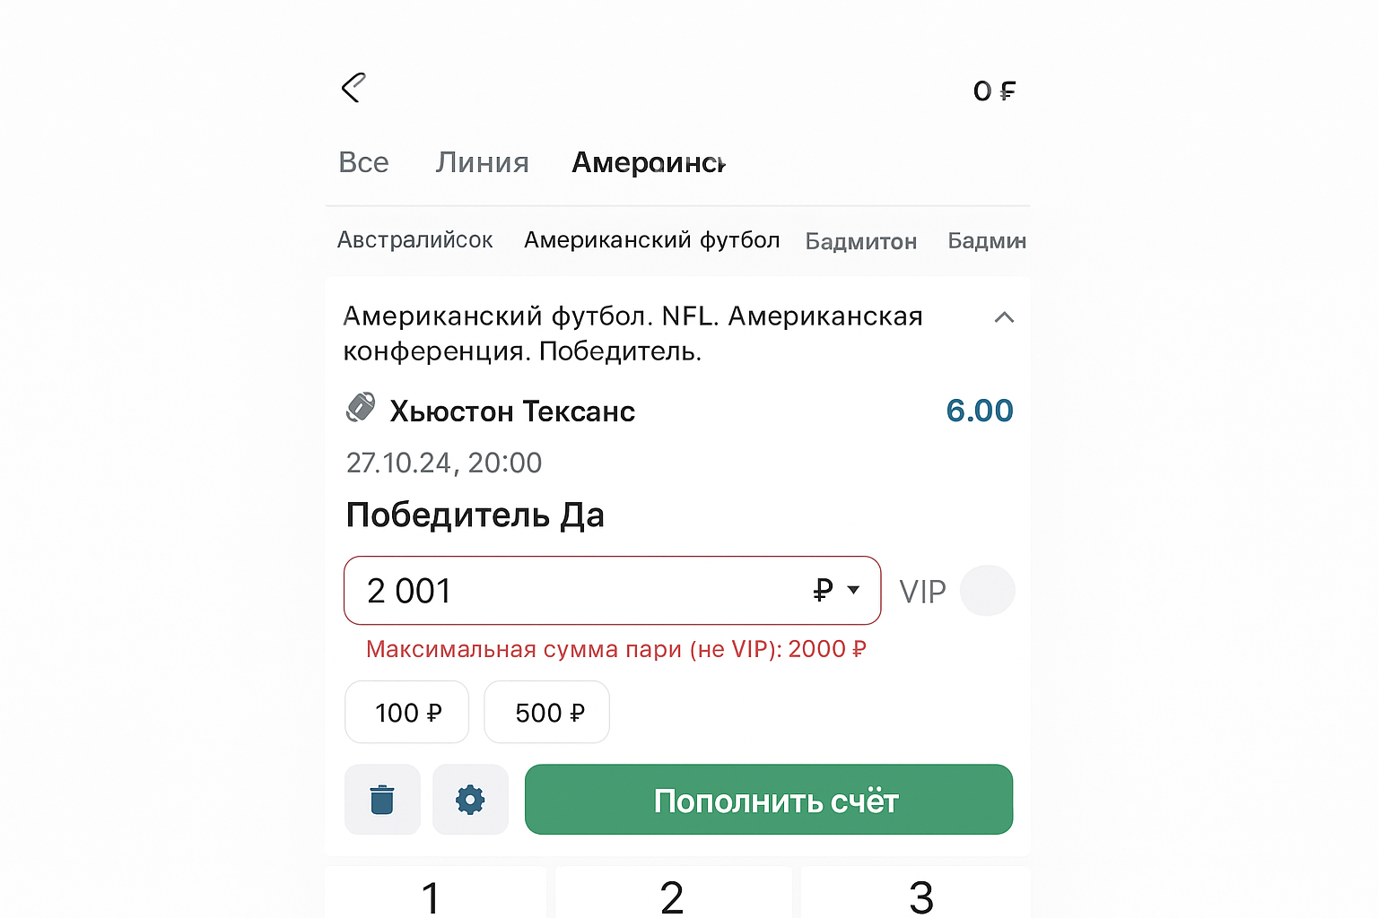Image resolution: width=1378 pixels, height=918 pixels.
Task: Collapse the NFL conference section chevron
Action: pyautogui.click(x=1004, y=317)
